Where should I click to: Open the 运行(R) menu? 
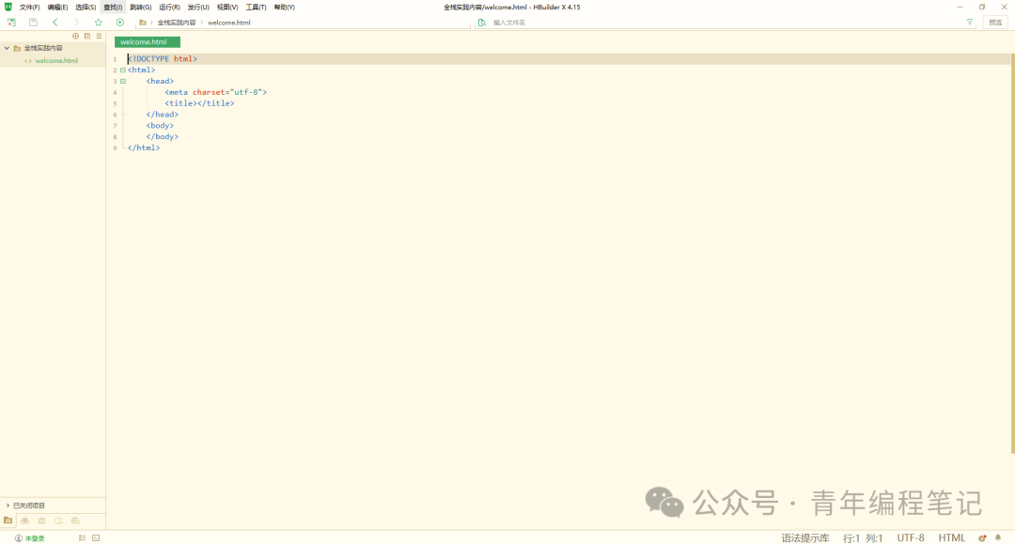(169, 8)
